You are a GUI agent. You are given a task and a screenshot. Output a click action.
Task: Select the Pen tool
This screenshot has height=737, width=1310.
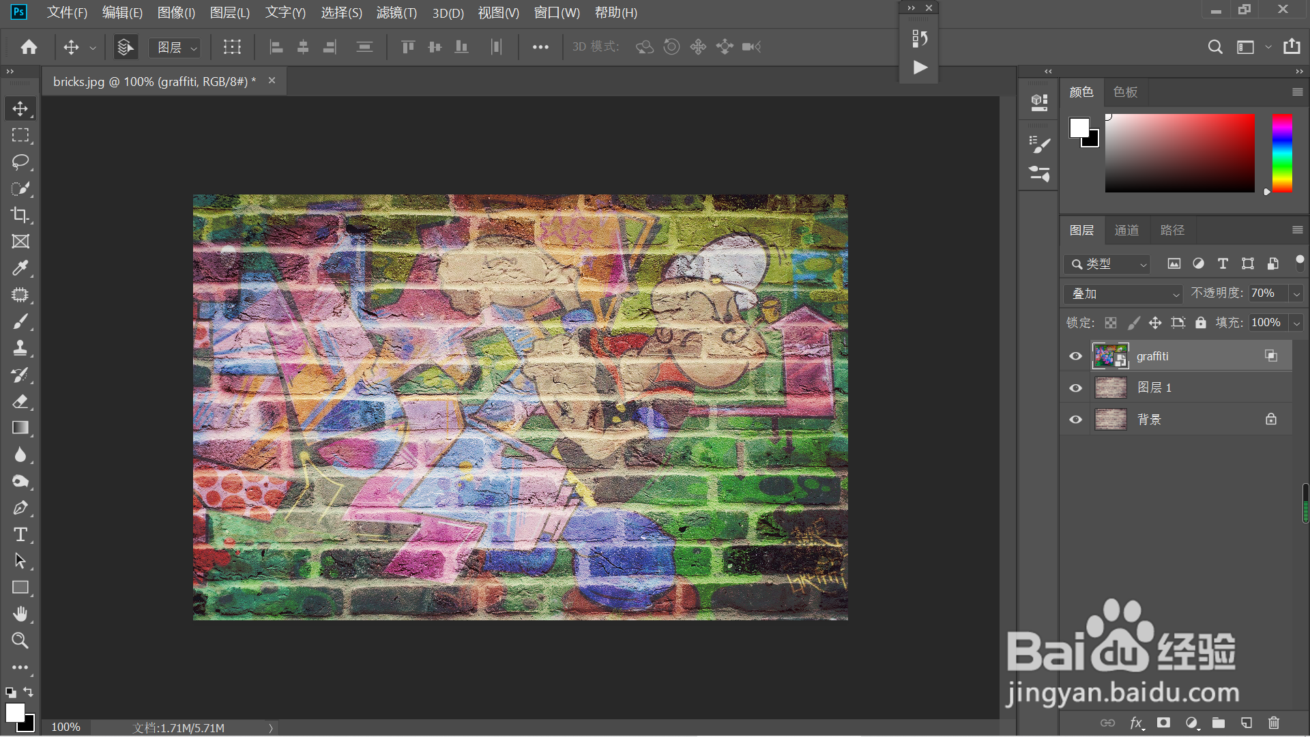pyautogui.click(x=20, y=508)
